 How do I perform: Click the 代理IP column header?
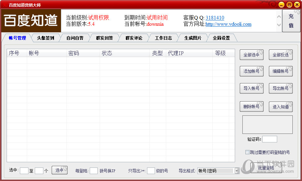(x=189, y=53)
